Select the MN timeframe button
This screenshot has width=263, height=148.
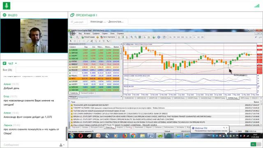pyautogui.click(x=203, y=37)
